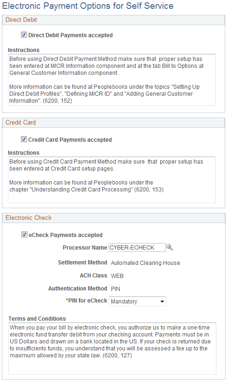Uncheck Direct Debit Payments accepted
This screenshot has height=382, width=228.
(24, 35)
